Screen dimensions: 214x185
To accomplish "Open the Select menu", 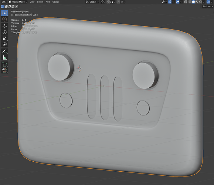I will [40, 2].
